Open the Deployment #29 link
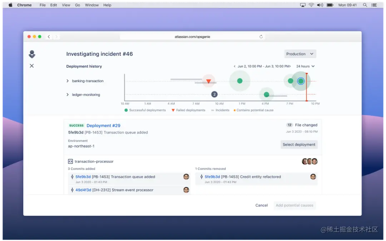 coord(103,125)
